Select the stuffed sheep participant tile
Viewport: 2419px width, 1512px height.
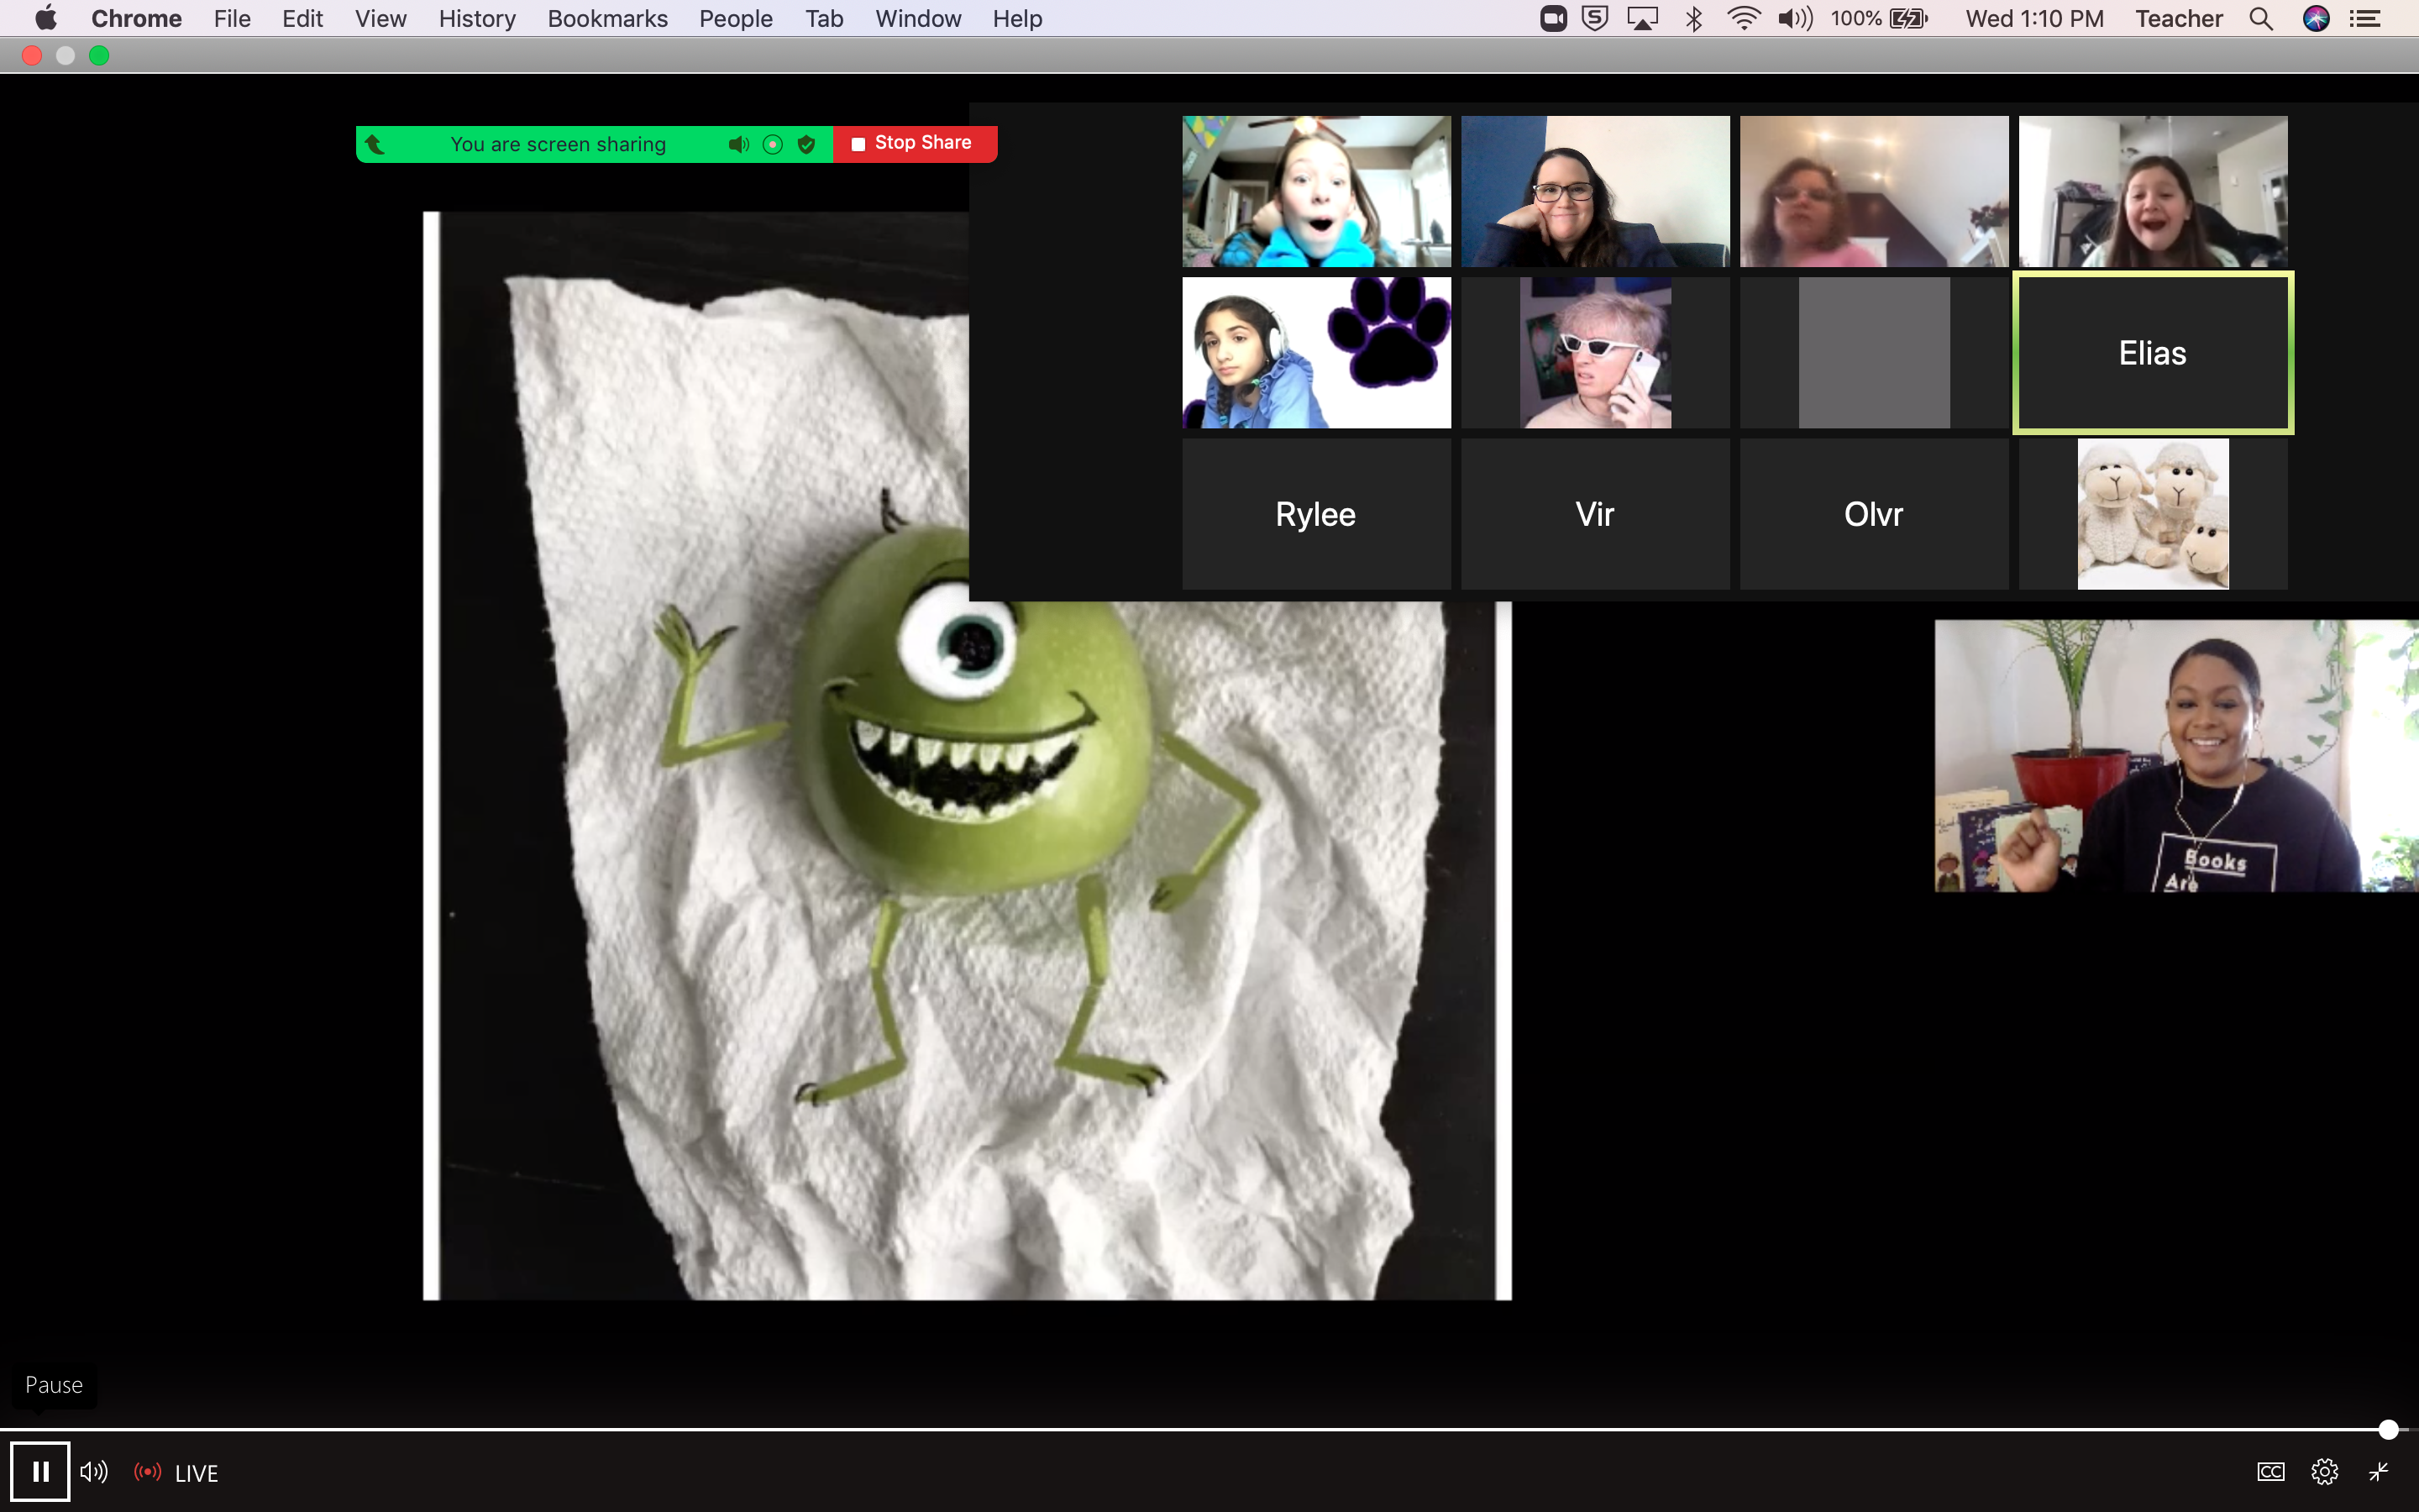click(2153, 514)
